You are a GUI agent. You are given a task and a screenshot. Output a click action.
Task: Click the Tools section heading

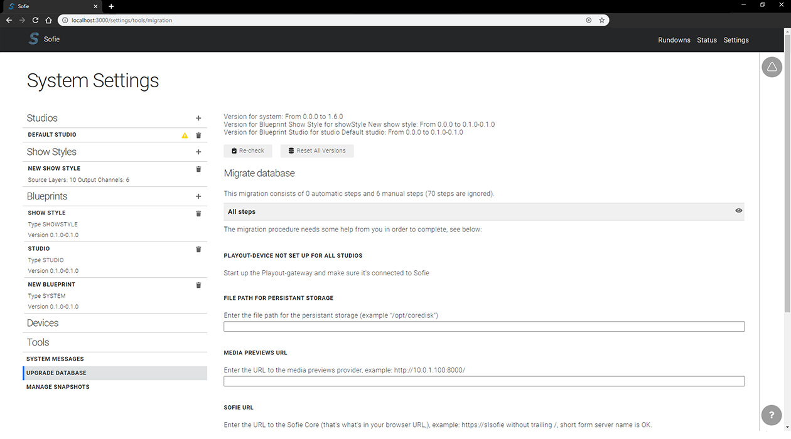(x=38, y=342)
